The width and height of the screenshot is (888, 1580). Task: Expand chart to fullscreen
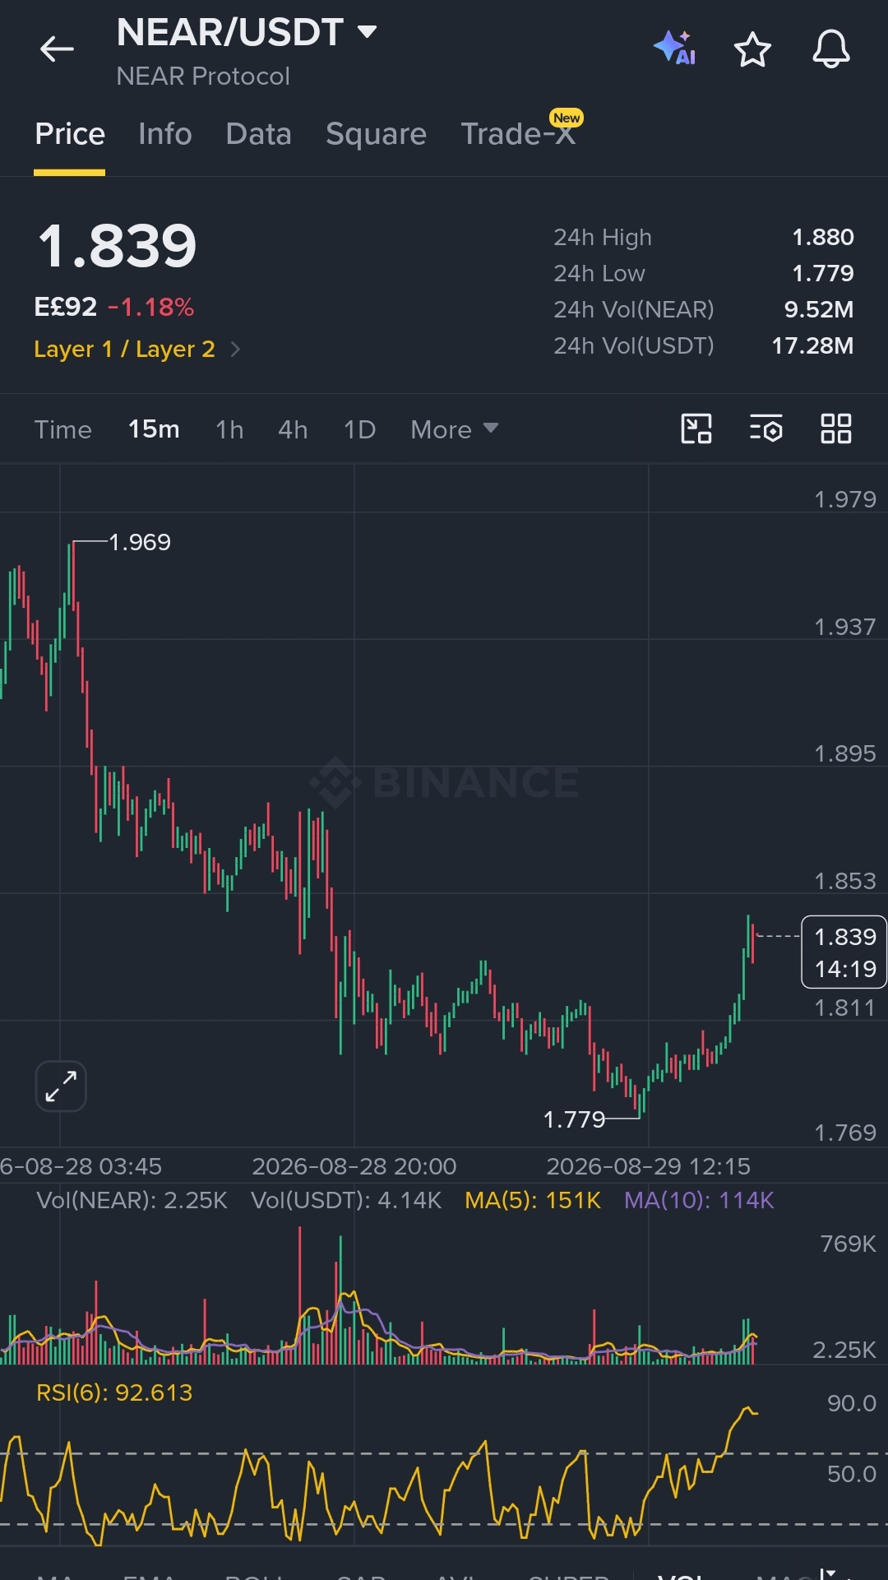[61, 1086]
